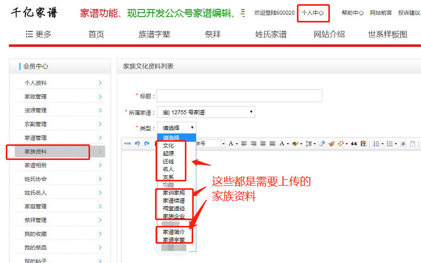Click the undo arrow in editor toolbar
This screenshot has width=421, height=263.
point(137,144)
